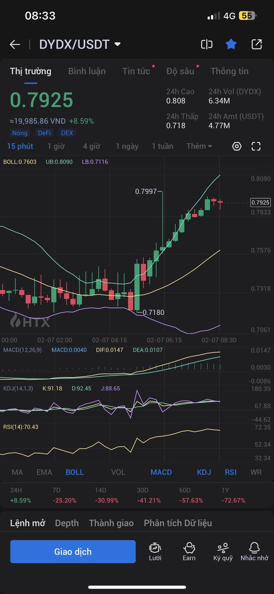Tap the 1Y -72.67% change value
This screenshot has width=274, height=594.
233,500
